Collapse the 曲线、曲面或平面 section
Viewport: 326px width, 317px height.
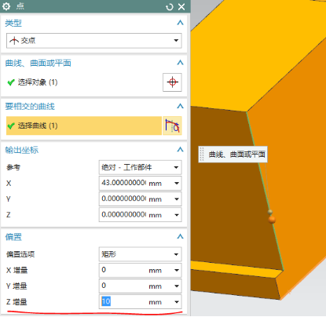click(180, 63)
